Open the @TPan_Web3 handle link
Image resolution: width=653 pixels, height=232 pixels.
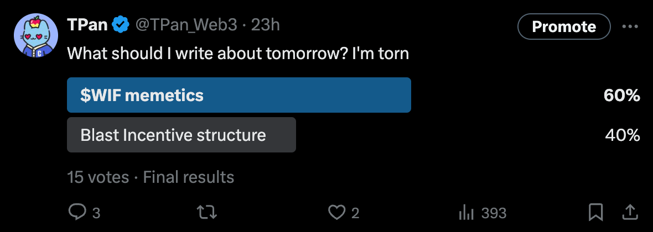(186, 25)
